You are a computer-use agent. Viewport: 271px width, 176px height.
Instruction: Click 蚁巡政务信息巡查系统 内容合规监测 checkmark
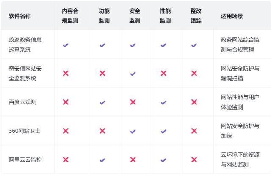[x=66, y=45]
